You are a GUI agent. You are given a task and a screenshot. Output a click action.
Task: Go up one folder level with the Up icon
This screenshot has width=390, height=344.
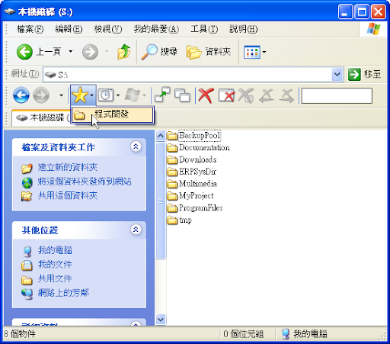(124, 52)
